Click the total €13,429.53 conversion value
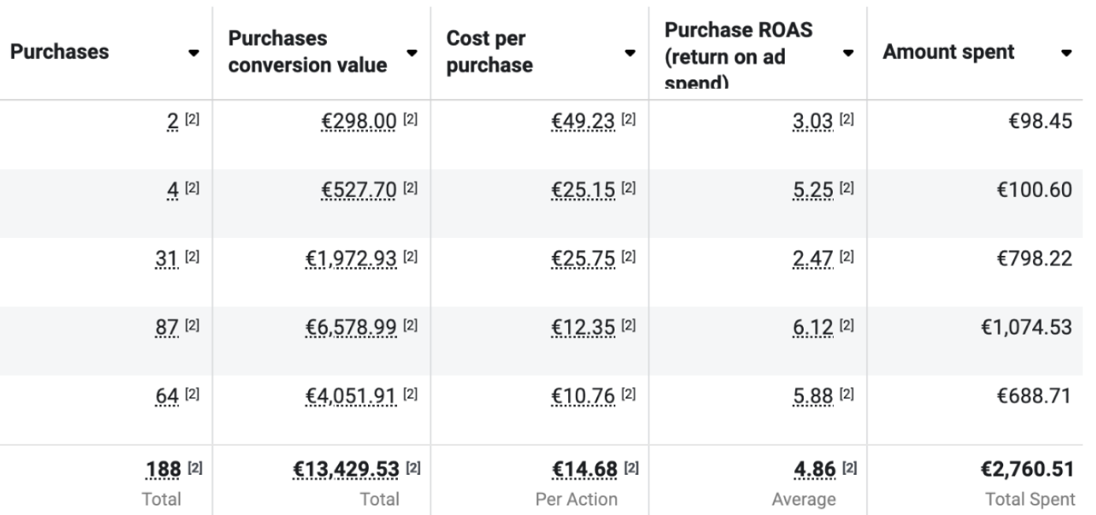The height and width of the screenshot is (515, 1096). 340,470
